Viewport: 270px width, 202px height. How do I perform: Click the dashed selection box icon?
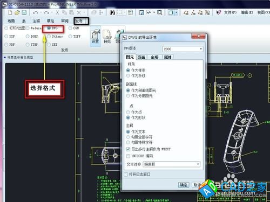click(x=119, y=12)
